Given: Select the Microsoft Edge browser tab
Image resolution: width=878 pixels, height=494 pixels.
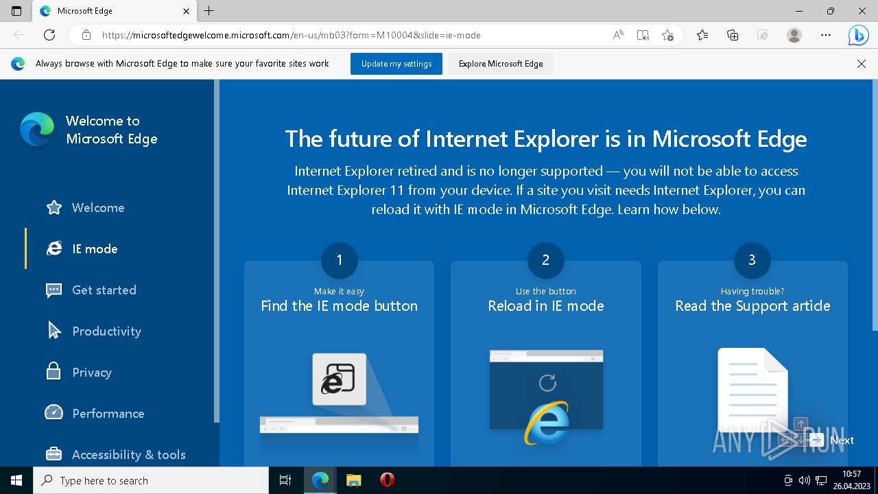Looking at the screenshot, I should pyautogui.click(x=114, y=11).
